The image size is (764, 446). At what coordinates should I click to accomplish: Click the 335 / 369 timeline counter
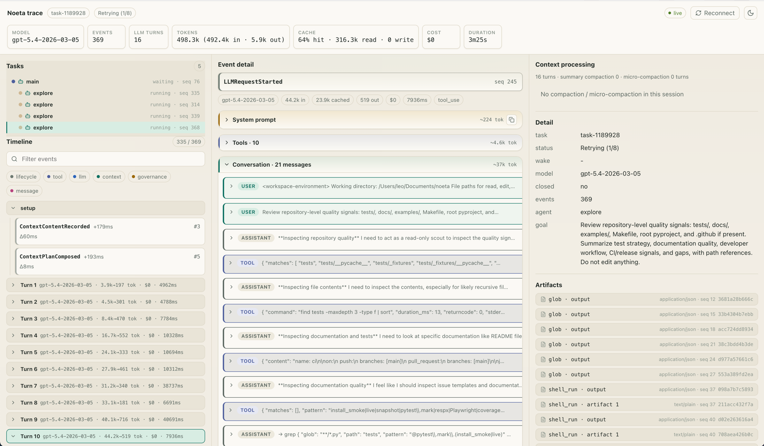[x=189, y=142]
